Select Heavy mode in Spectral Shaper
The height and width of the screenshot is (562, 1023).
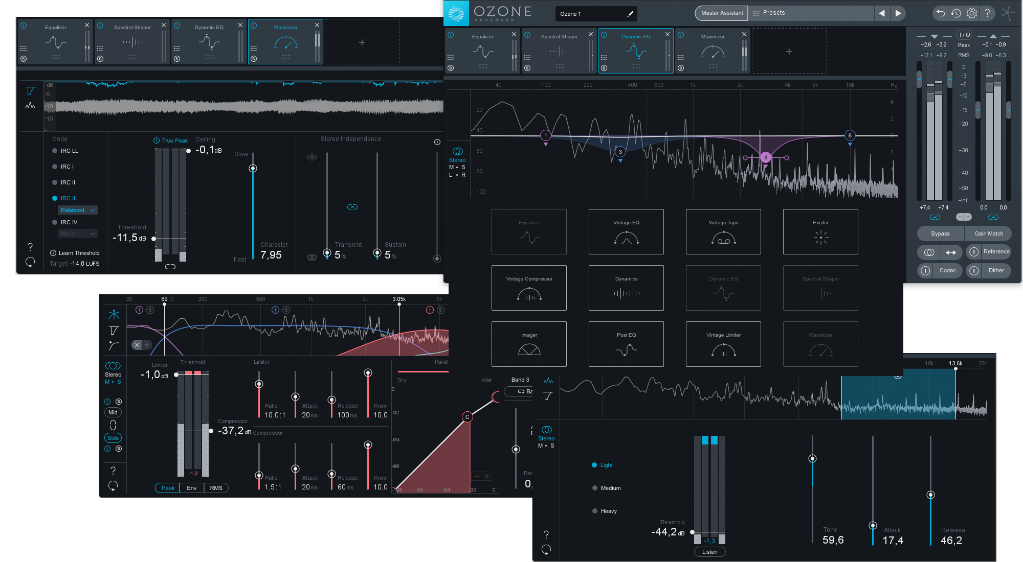click(x=605, y=511)
